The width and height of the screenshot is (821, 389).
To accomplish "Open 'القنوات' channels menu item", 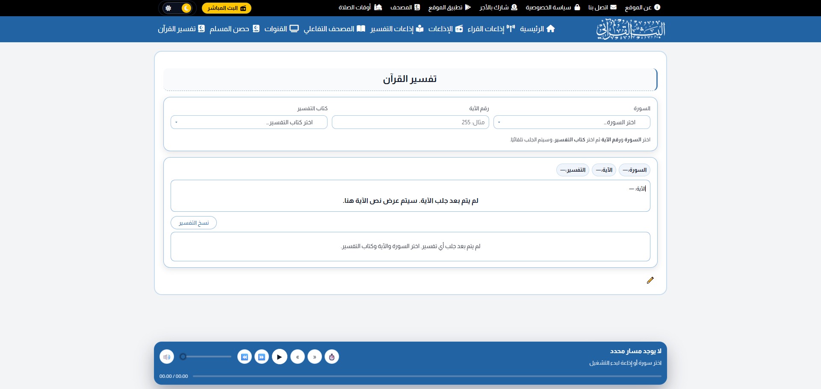I will 281,29.
